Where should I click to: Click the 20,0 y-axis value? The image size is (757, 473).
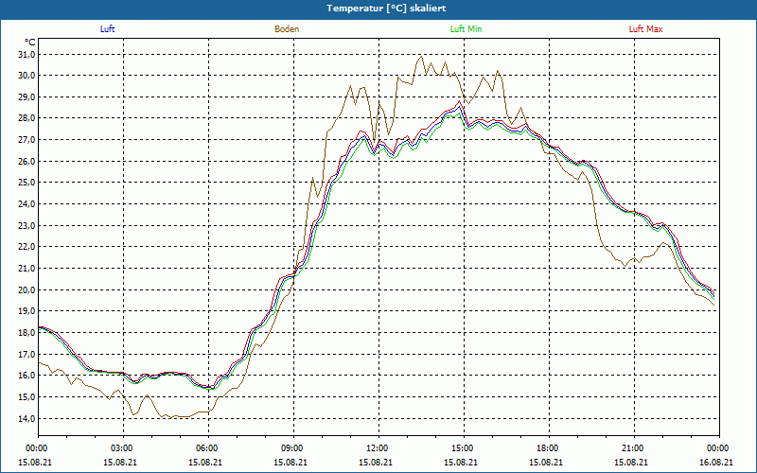pos(26,289)
